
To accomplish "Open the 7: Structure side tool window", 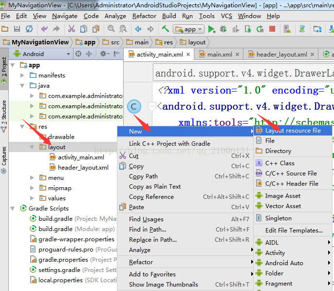I will pyautogui.click(x=4, y=116).
